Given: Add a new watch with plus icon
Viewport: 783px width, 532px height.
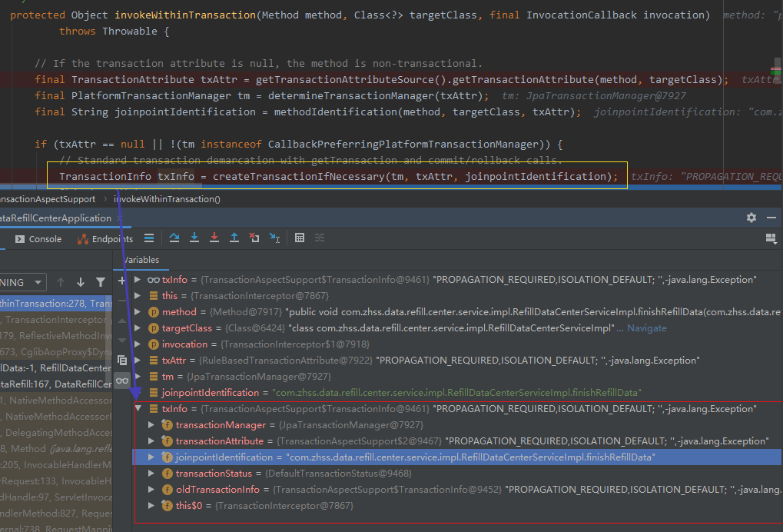Looking at the screenshot, I should [121, 281].
